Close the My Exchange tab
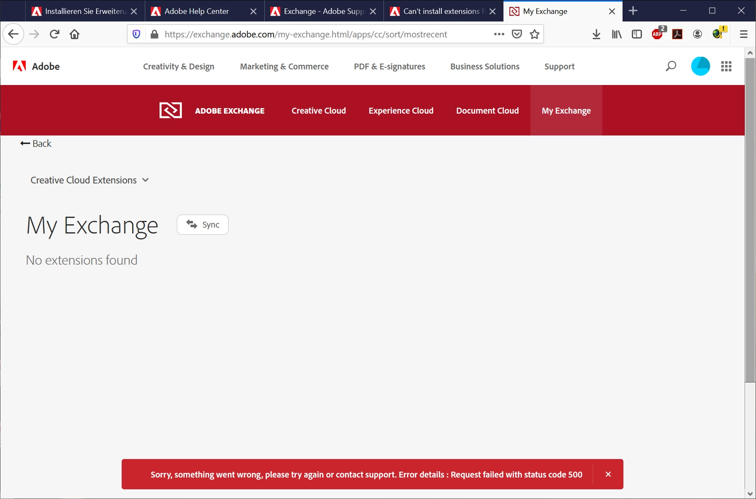This screenshot has height=499, width=756. coord(612,11)
